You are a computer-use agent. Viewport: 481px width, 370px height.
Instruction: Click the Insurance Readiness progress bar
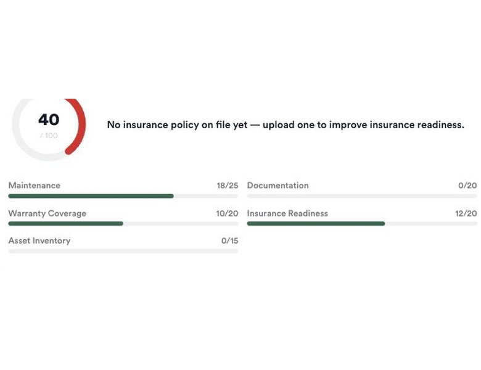(362, 224)
